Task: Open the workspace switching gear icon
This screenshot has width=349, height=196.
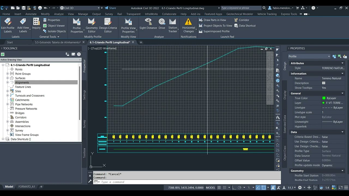Action: [300, 188]
